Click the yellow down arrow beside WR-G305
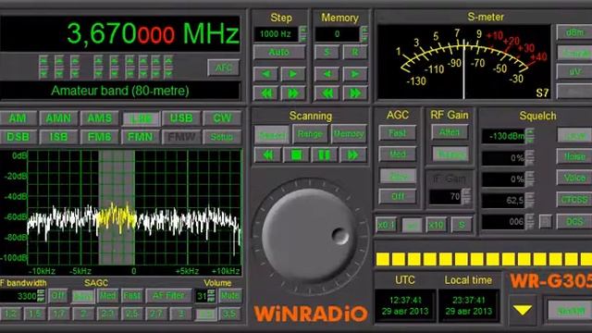The image size is (592, 333). click(523, 311)
